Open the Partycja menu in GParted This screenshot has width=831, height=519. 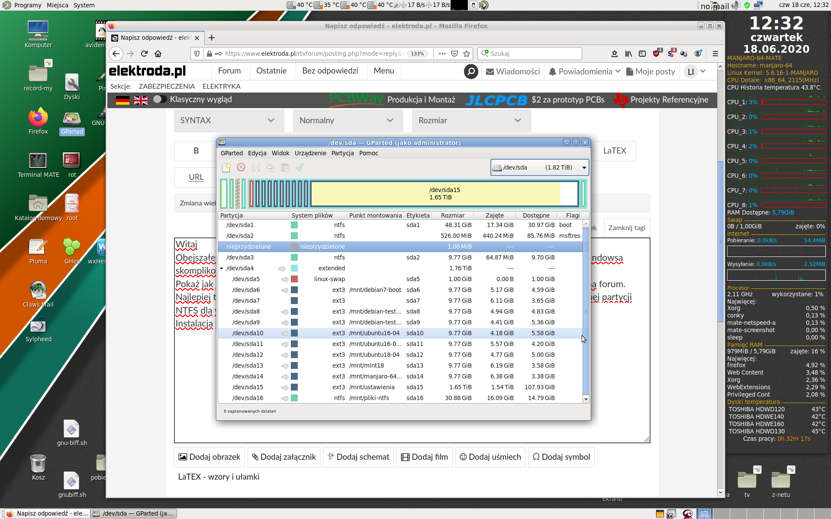(x=342, y=153)
